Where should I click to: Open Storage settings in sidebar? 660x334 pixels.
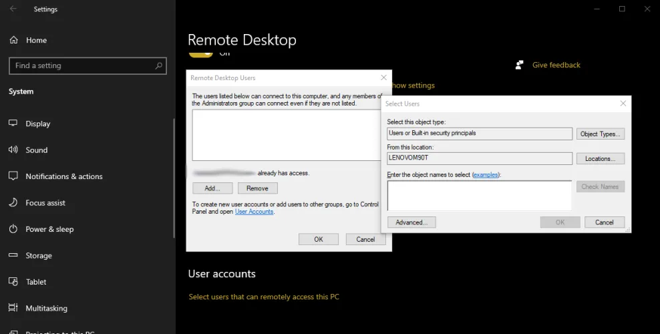click(x=38, y=256)
